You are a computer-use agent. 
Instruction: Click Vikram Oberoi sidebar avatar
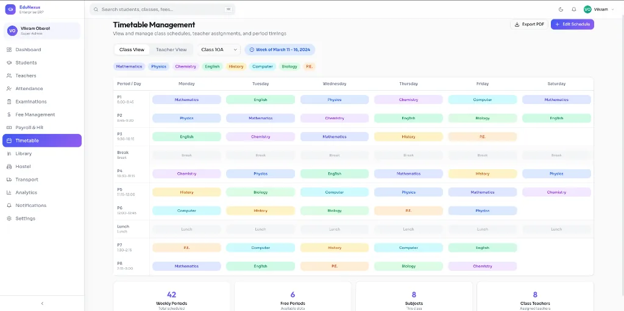pos(12,30)
